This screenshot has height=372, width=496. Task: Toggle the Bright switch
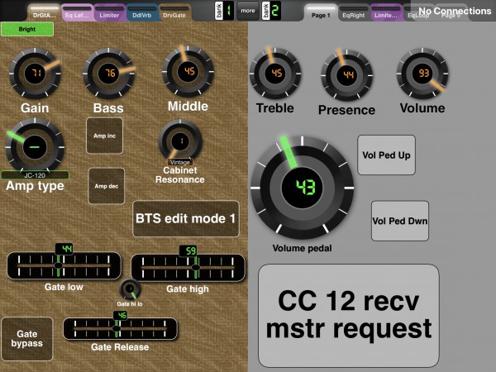point(27,30)
